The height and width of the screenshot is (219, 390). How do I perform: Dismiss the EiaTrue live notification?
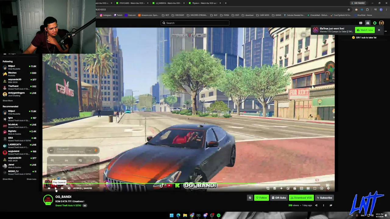pyautogui.click(x=379, y=30)
